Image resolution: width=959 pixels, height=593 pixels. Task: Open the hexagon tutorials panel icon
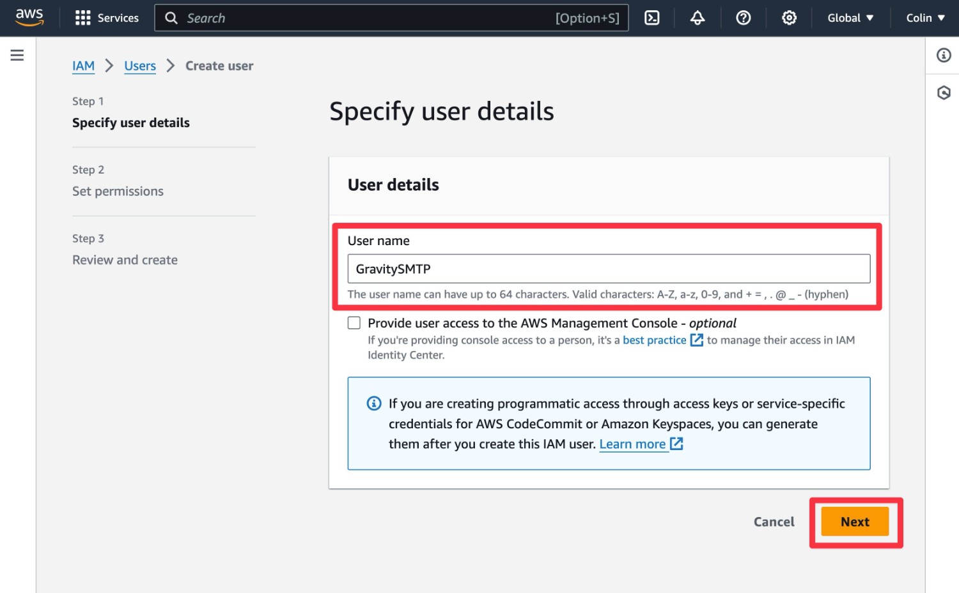pos(944,93)
